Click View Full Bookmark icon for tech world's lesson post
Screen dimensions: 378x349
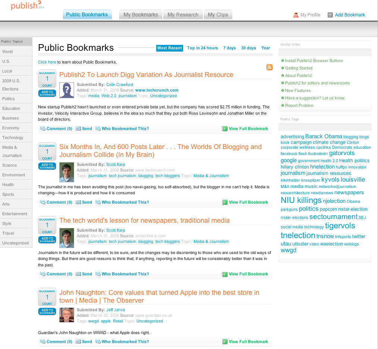[225, 274]
